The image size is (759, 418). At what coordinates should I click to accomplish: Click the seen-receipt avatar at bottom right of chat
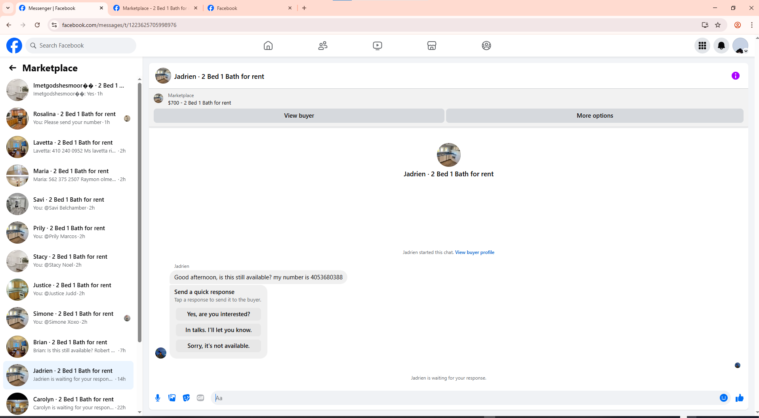pyautogui.click(x=738, y=365)
